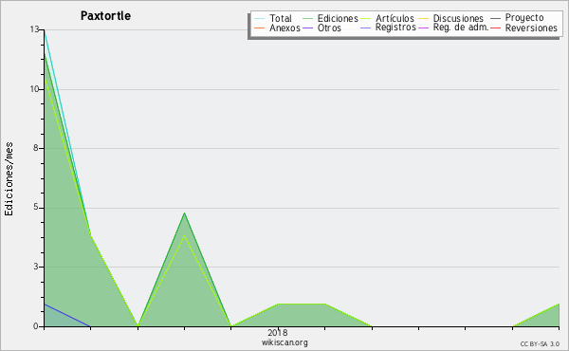The image size is (569, 351).
Task: Click the red Reversiones legend line swatch
Action: pyautogui.click(x=495, y=28)
